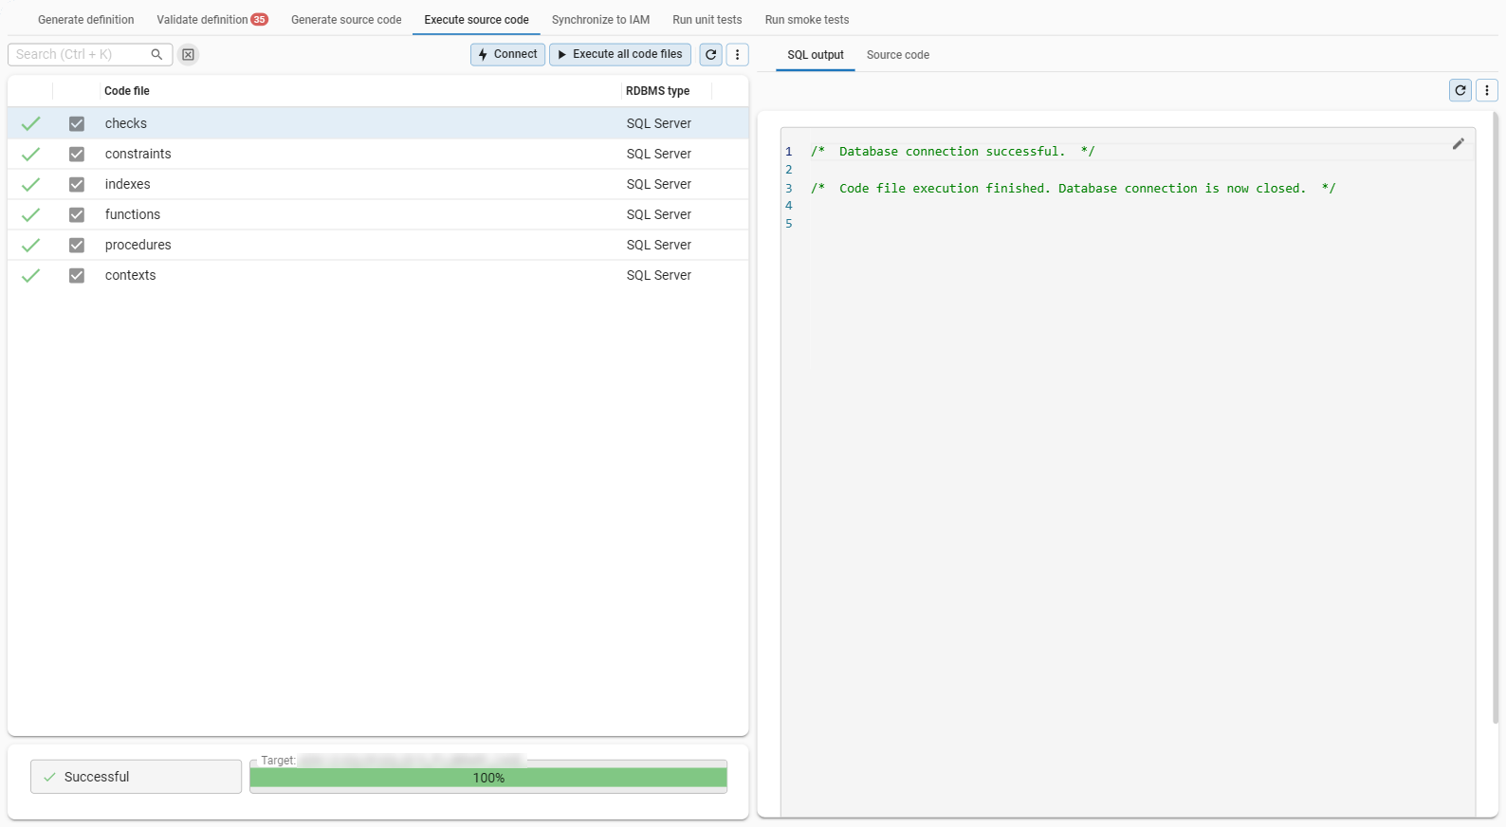Open the Validate definition tab
The width and height of the screenshot is (1506, 827).
pos(212,20)
